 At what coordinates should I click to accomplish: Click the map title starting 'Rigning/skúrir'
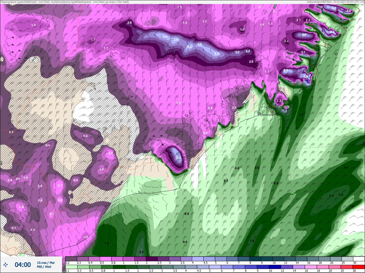(x=65, y=2)
